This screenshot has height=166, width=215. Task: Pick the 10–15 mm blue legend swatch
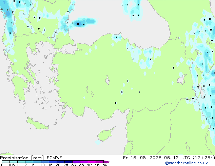pos(45,162)
